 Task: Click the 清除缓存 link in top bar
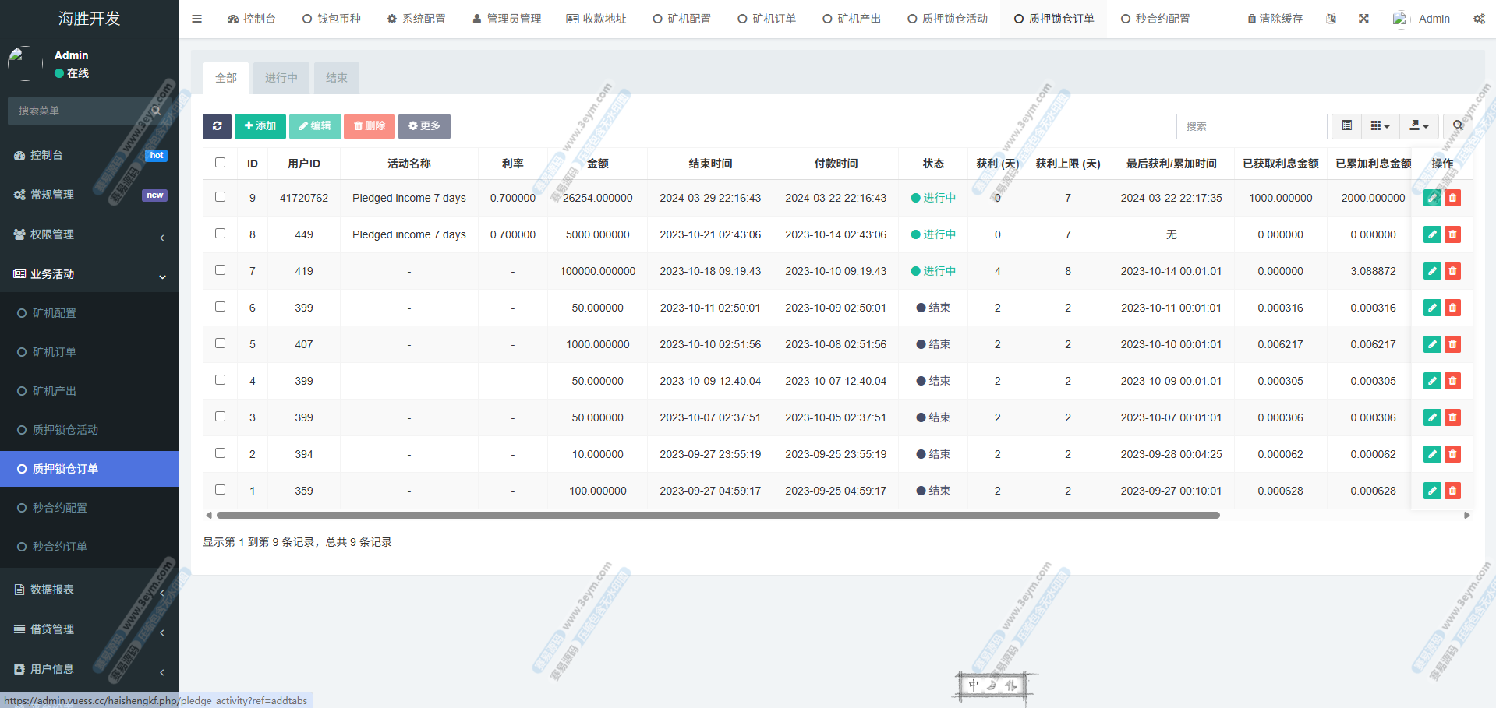click(1275, 19)
